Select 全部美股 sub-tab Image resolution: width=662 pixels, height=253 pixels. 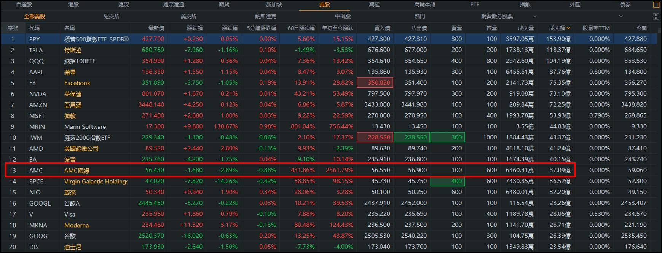coord(35,16)
